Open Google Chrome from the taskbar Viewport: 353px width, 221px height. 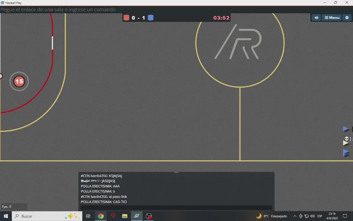101,216
